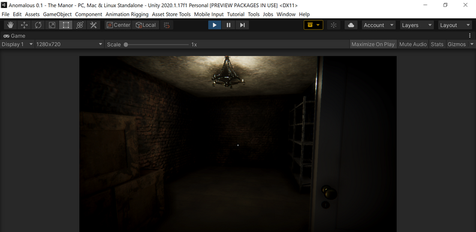Open Unity cloud services icon
Image resolution: width=476 pixels, height=232 pixels.
(x=351, y=25)
